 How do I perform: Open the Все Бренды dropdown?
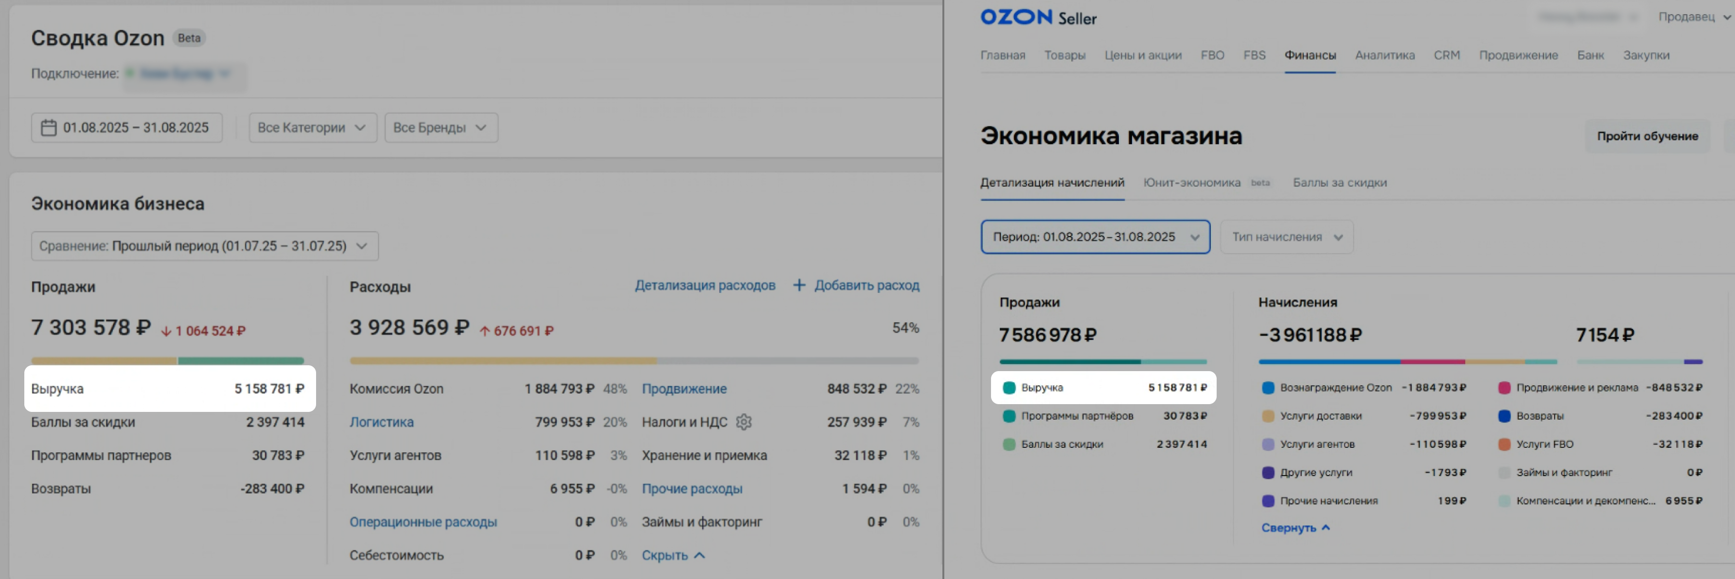click(441, 128)
